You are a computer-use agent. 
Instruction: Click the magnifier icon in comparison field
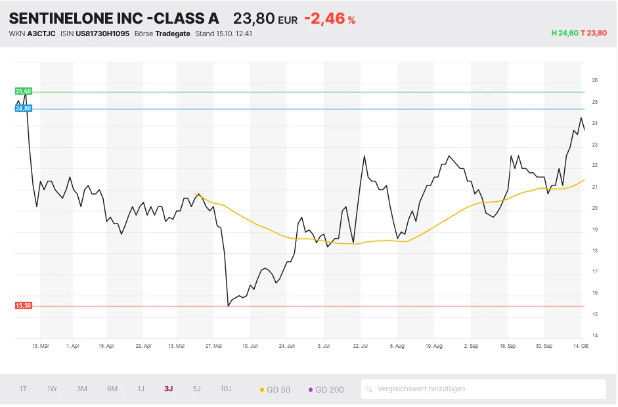[x=370, y=389]
